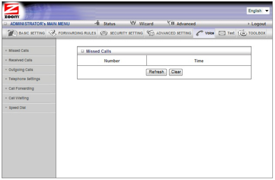Screen dimensions: 275x180
Task: Click the Forwarding Rules icon
Action: pyautogui.click(x=53, y=33)
